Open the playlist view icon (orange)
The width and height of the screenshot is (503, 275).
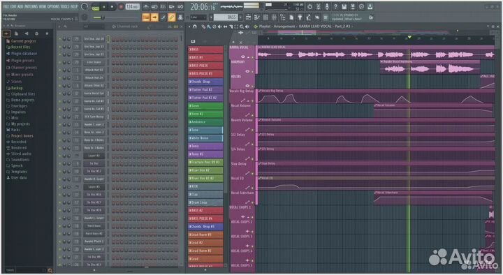coord(146,17)
